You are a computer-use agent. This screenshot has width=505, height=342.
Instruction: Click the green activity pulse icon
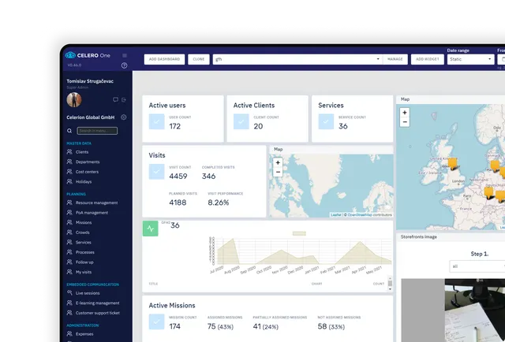point(151,229)
